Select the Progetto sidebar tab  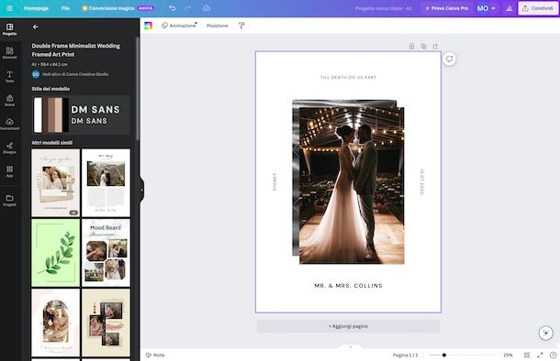pyautogui.click(x=10, y=29)
